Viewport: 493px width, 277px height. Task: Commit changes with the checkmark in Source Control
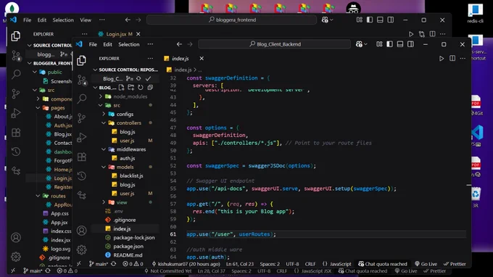point(148,78)
